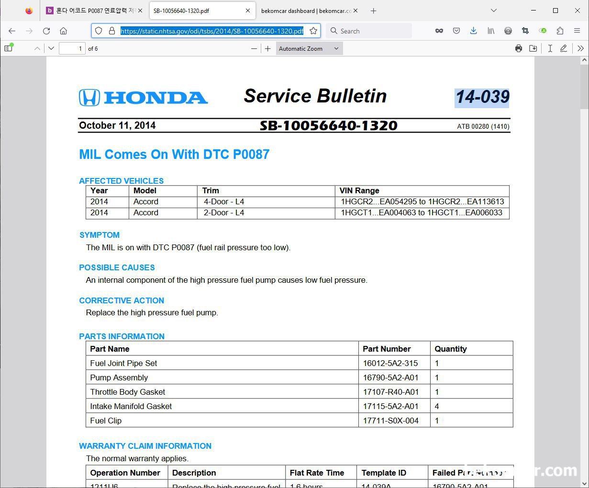Click VIN range starting 1HGCT1...EA004063
The image size is (589, 488).
point(422,212)
